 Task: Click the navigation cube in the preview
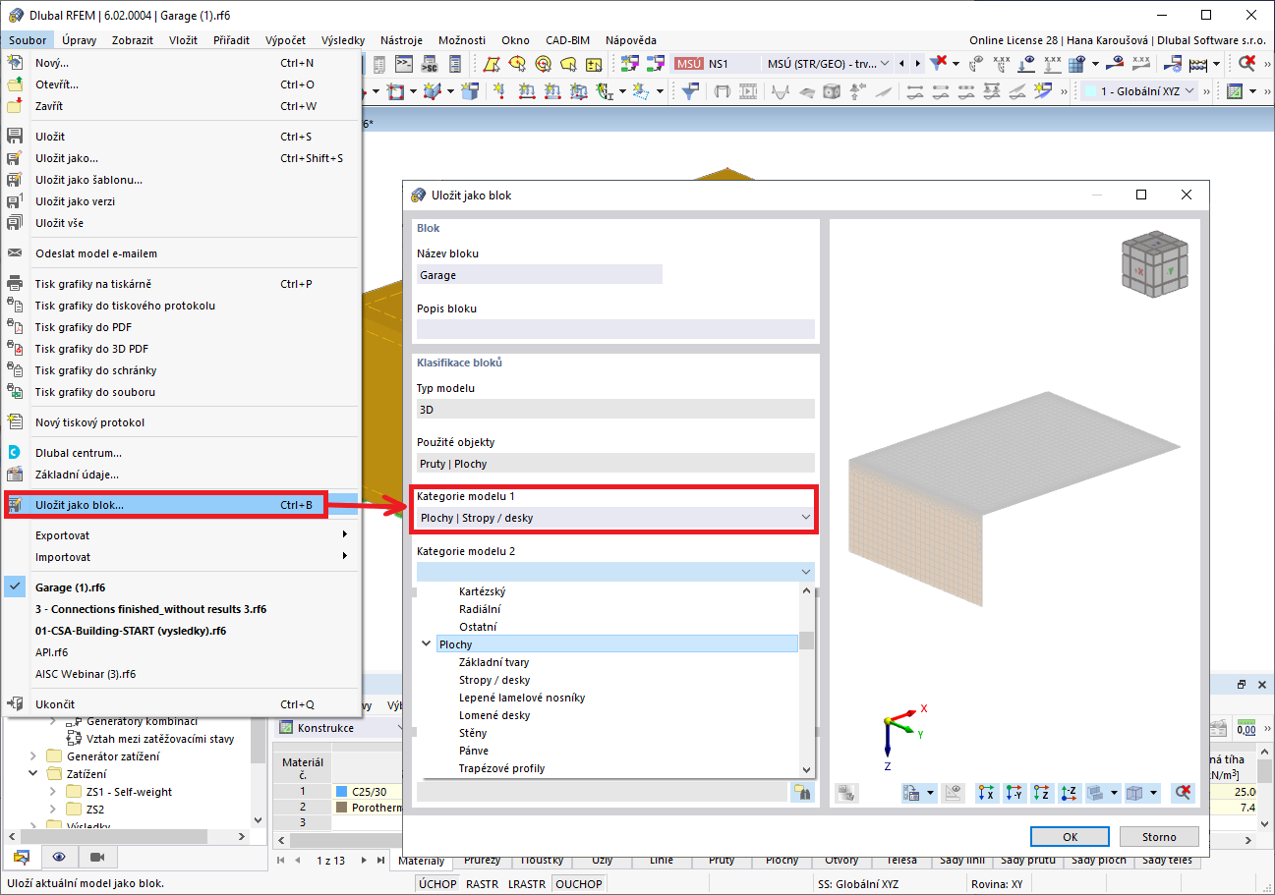coord(1155,263)
